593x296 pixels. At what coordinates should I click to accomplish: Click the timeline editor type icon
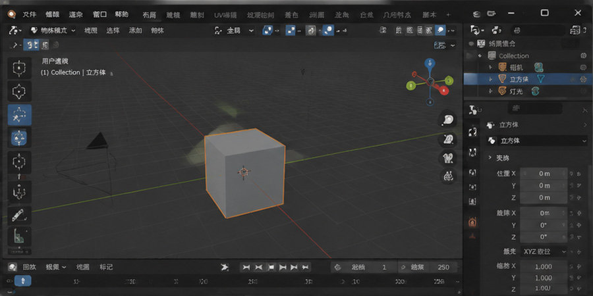(x=13, y=267)
